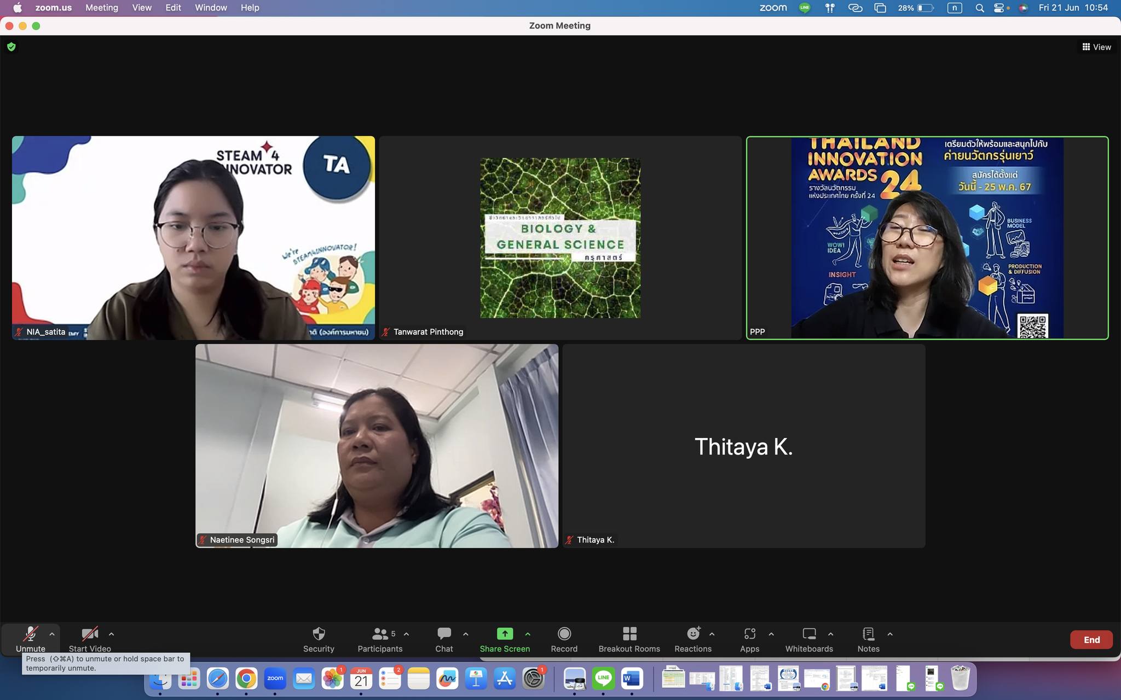
Task: Open the Window menu in menu bar
Action: tap(211, 8)
